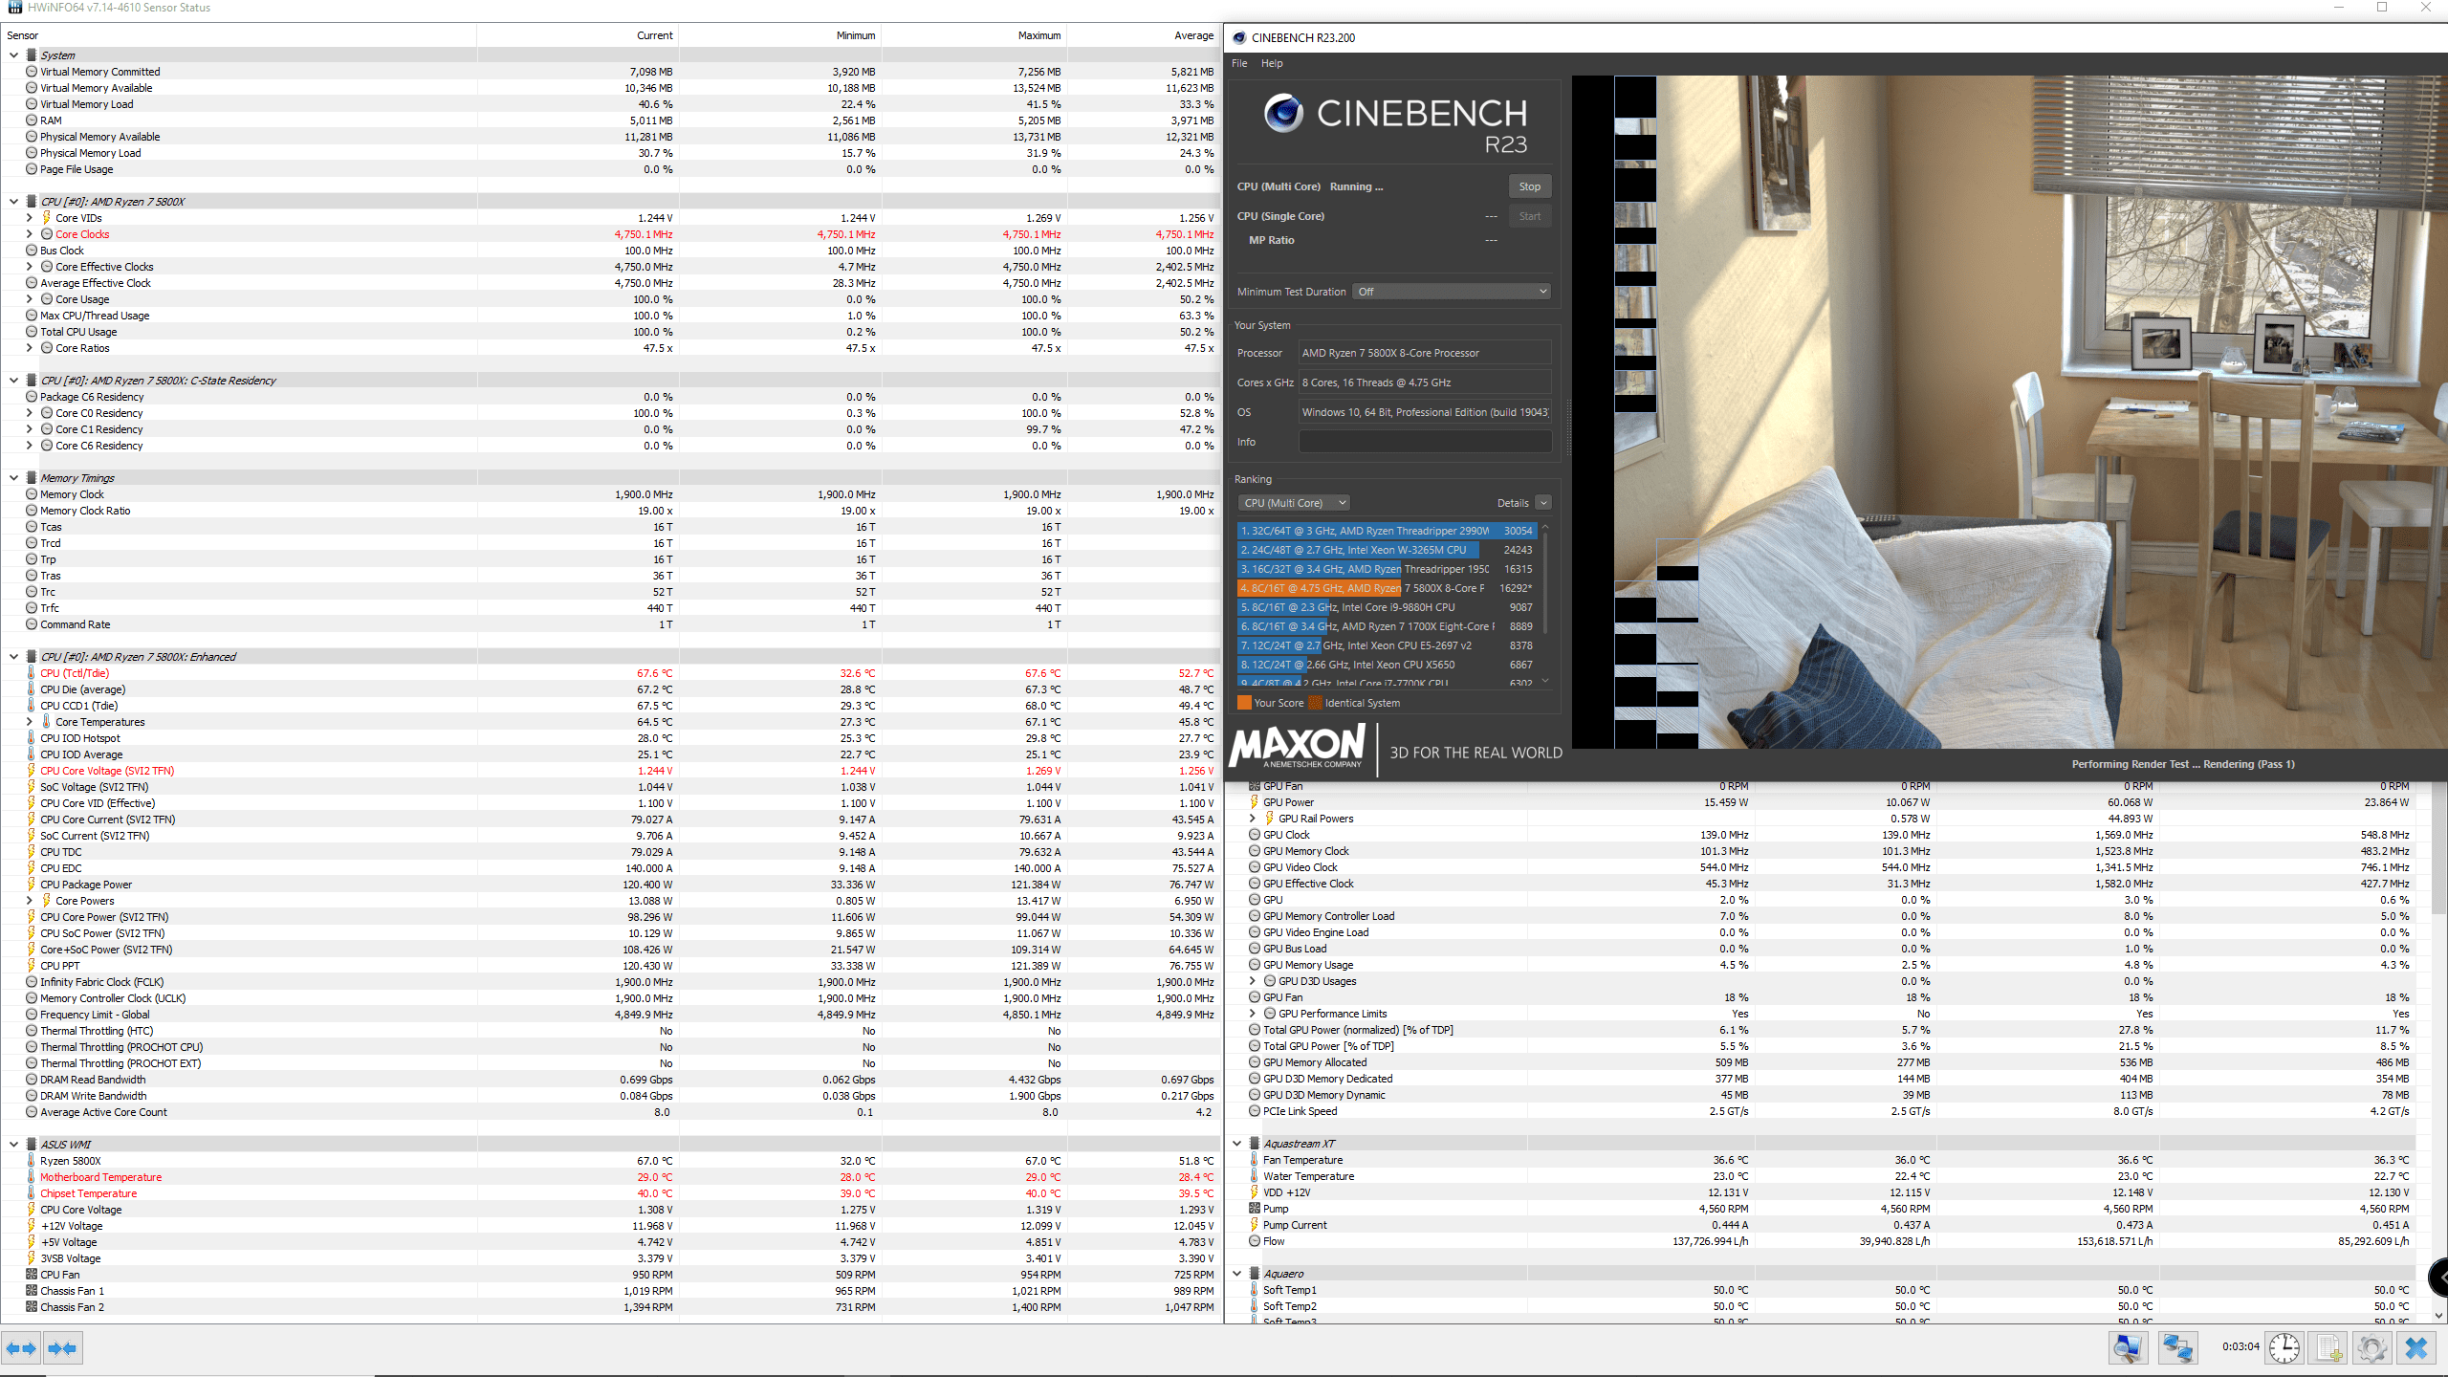Expand the ranking Details toggle
This screenshot has width=2448, height=1377.
[x=1542, y=503]
